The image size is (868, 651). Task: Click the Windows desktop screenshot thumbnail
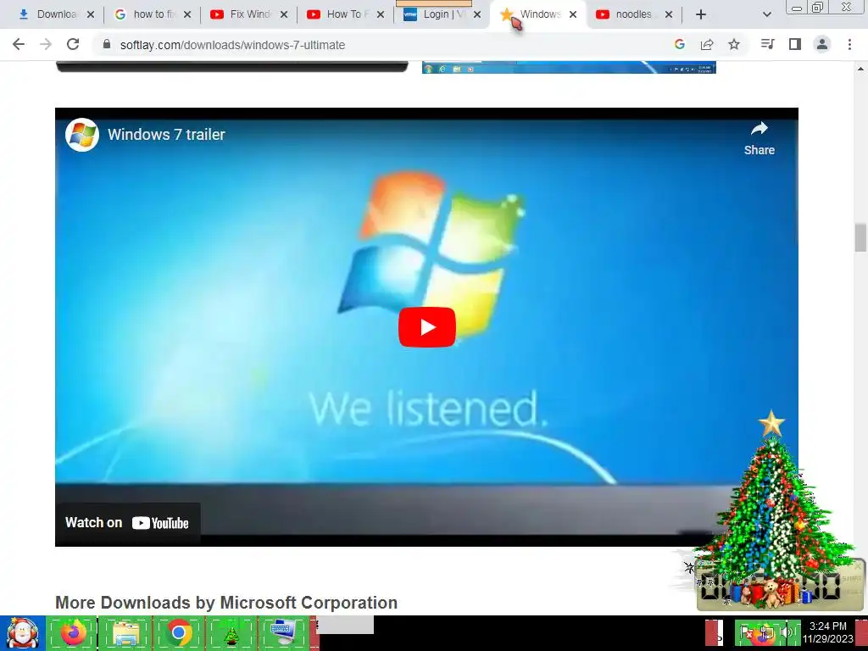(x=569, y=67)
